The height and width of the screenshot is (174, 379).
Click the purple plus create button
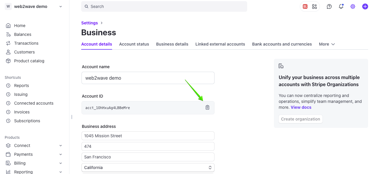point(365,6)
